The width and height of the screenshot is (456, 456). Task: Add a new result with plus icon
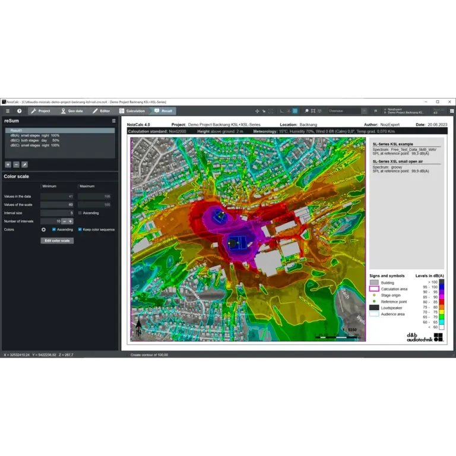8,164
